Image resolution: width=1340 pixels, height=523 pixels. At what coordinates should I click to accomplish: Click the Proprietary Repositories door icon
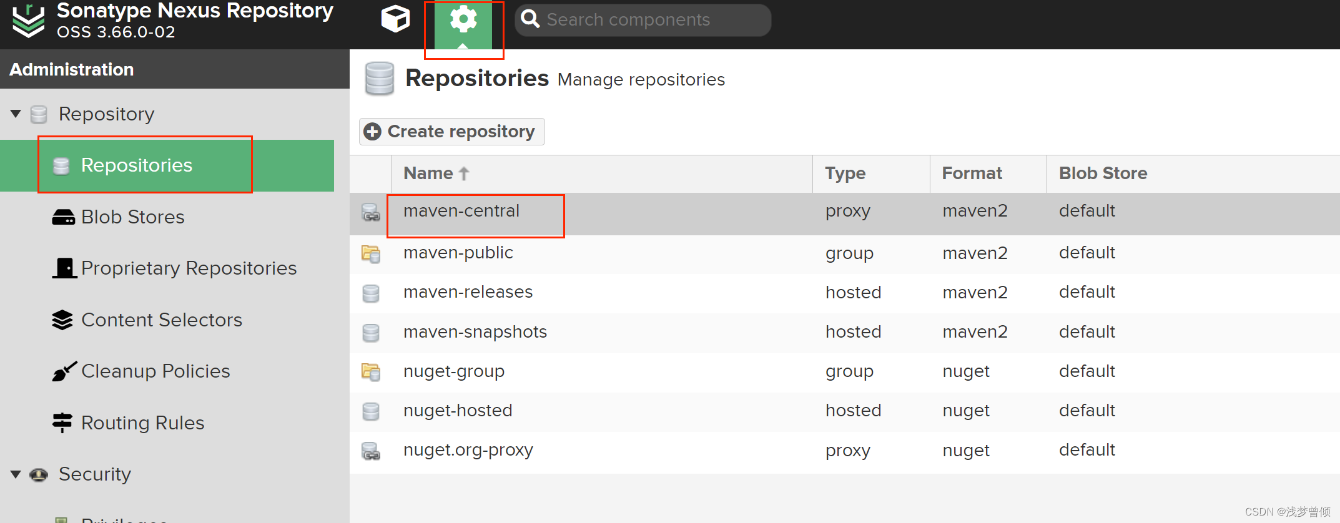point(64,268)
